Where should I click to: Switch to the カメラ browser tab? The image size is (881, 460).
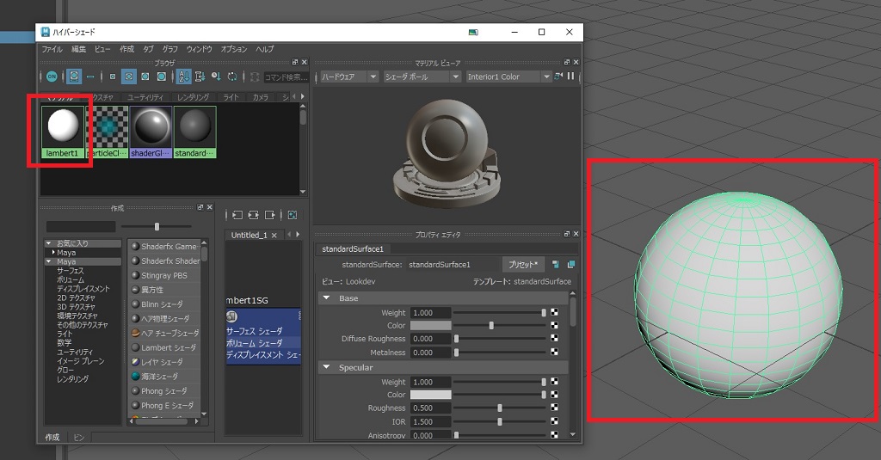(x=261, y=97)
